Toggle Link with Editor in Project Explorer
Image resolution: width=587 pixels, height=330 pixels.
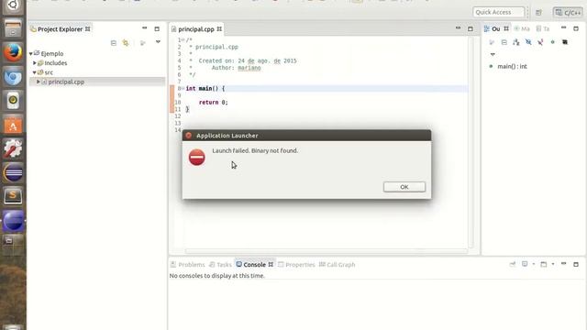pyautogui.click(x=126, y=43)
